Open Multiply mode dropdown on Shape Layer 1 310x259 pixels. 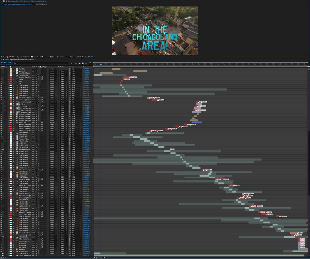[53, 123]
